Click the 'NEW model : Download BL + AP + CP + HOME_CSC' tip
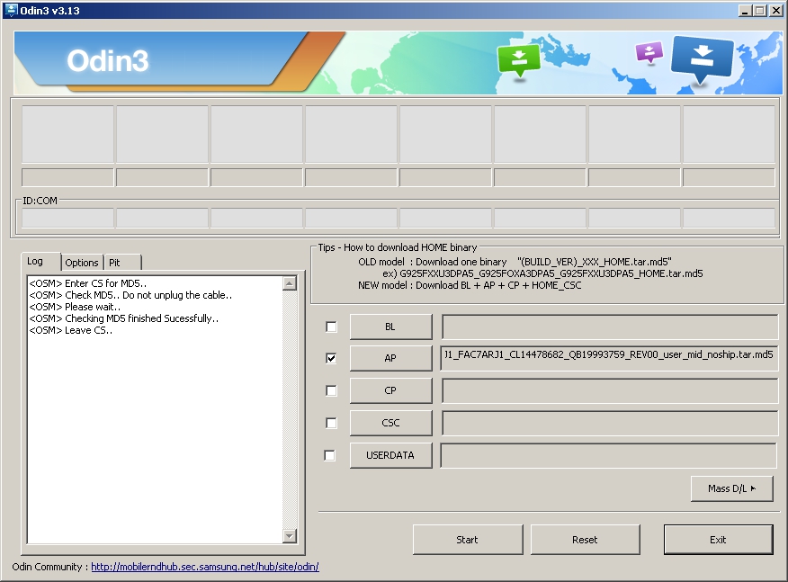 pos(470,285)
